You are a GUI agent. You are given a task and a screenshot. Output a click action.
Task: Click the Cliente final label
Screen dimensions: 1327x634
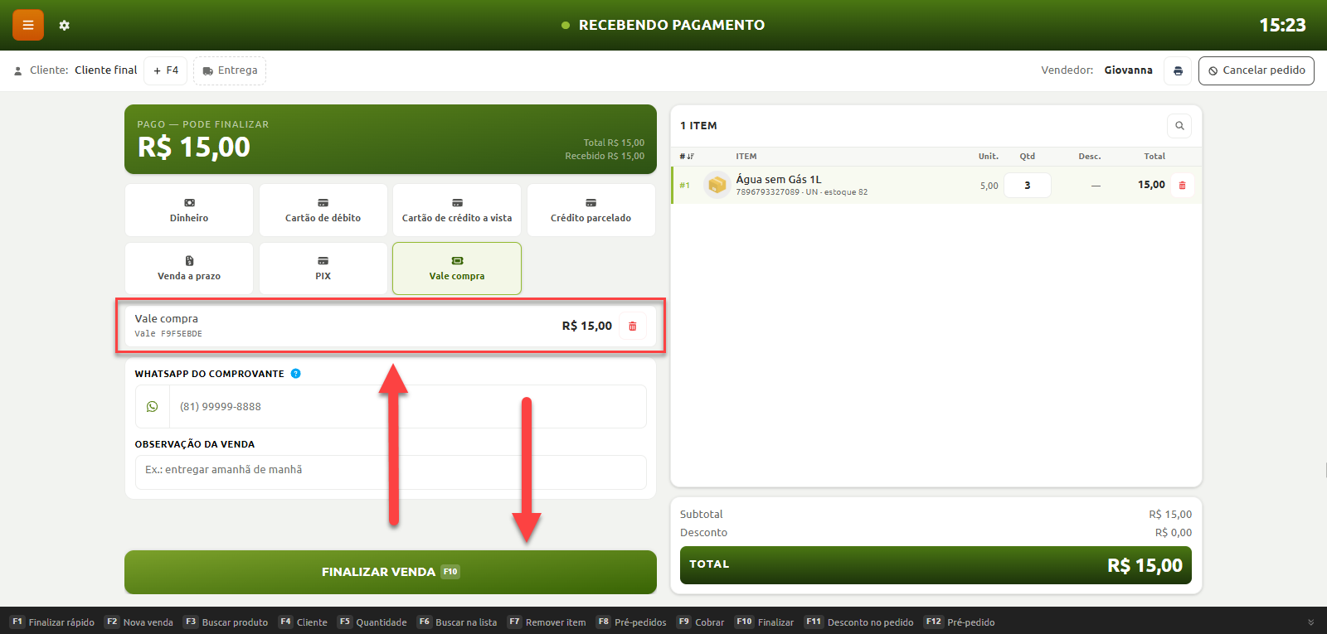click(106, 70)
